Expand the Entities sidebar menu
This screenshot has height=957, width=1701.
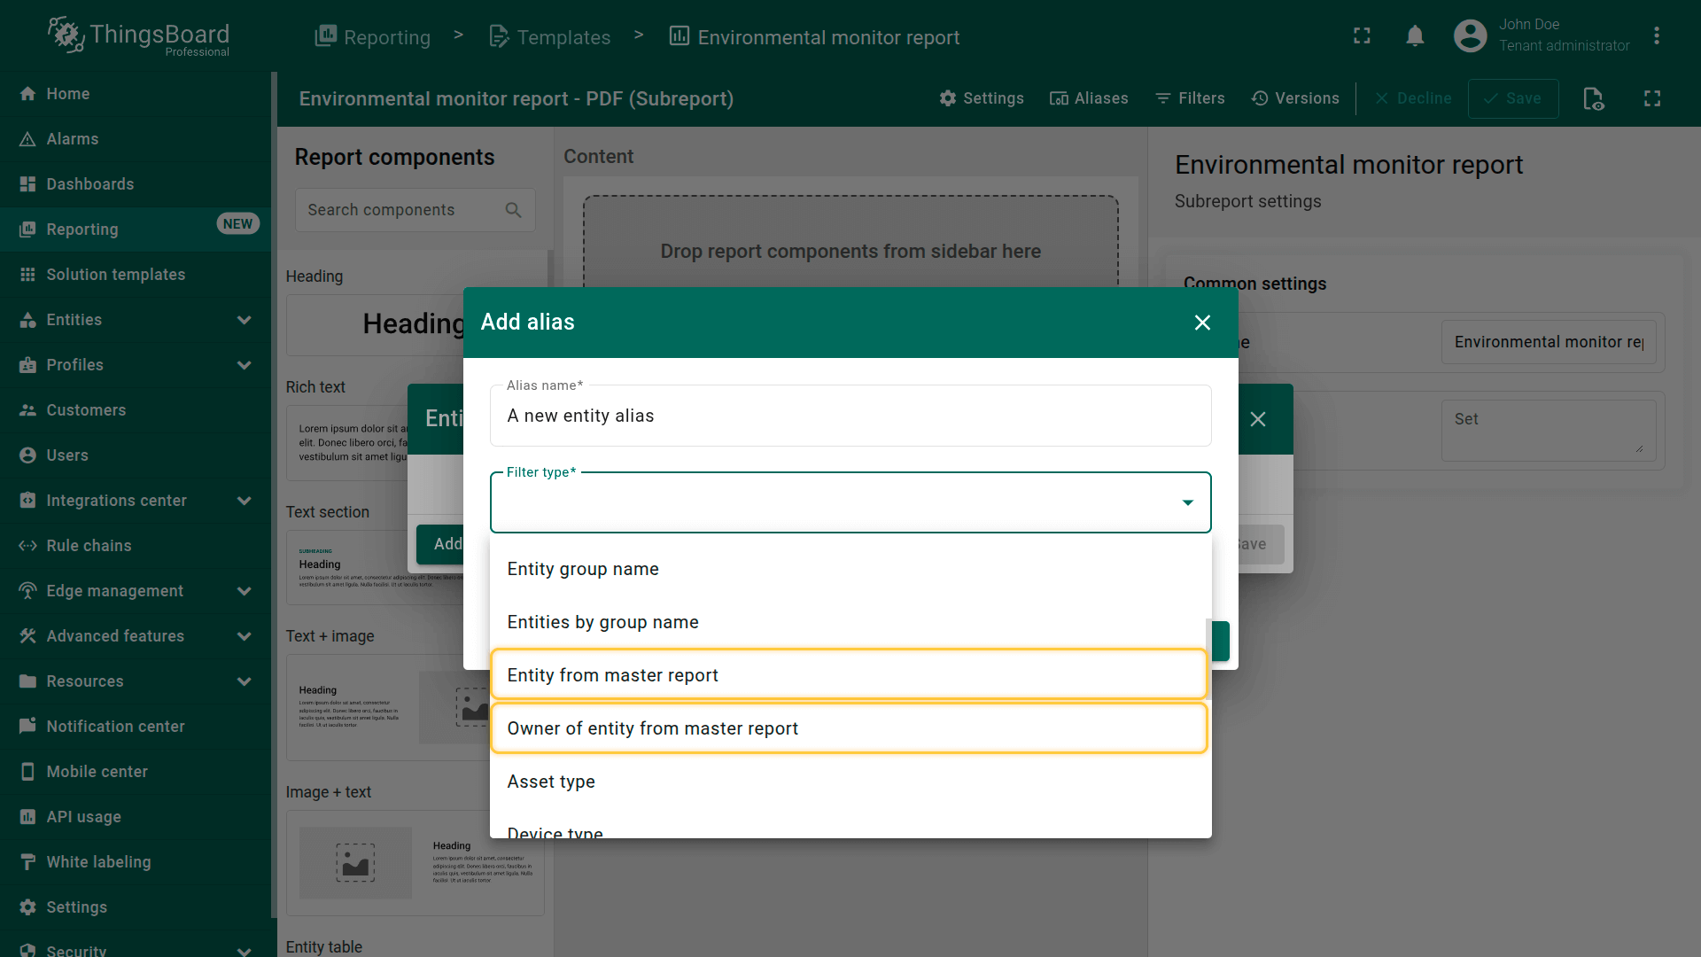tap(244, 320)
